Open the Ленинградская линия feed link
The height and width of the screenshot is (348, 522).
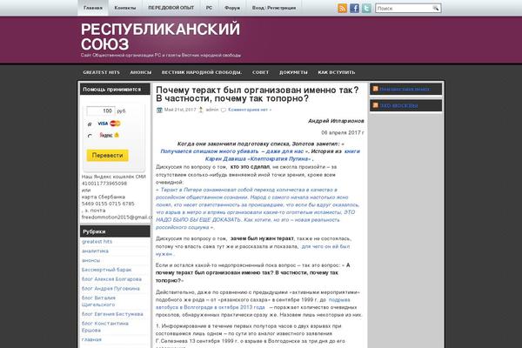405,89
